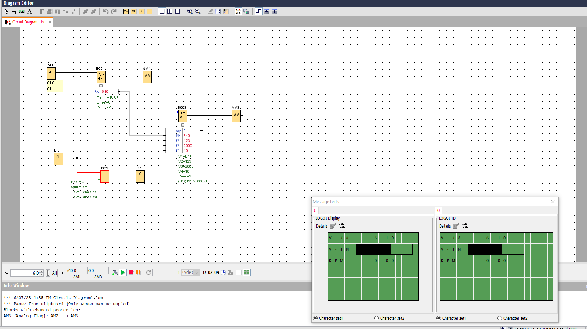Image resolution: width=587 pixels, height=329 pixels.
Task: Select Character set2 under LOGO! TD
Action: tap(500, 318)
